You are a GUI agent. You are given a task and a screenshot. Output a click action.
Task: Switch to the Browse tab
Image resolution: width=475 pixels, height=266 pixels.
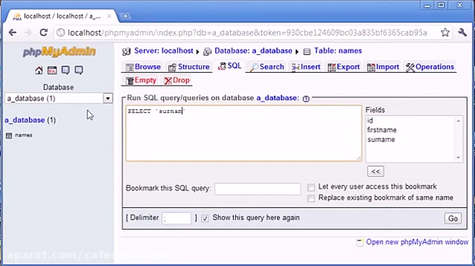coord(143,67)
